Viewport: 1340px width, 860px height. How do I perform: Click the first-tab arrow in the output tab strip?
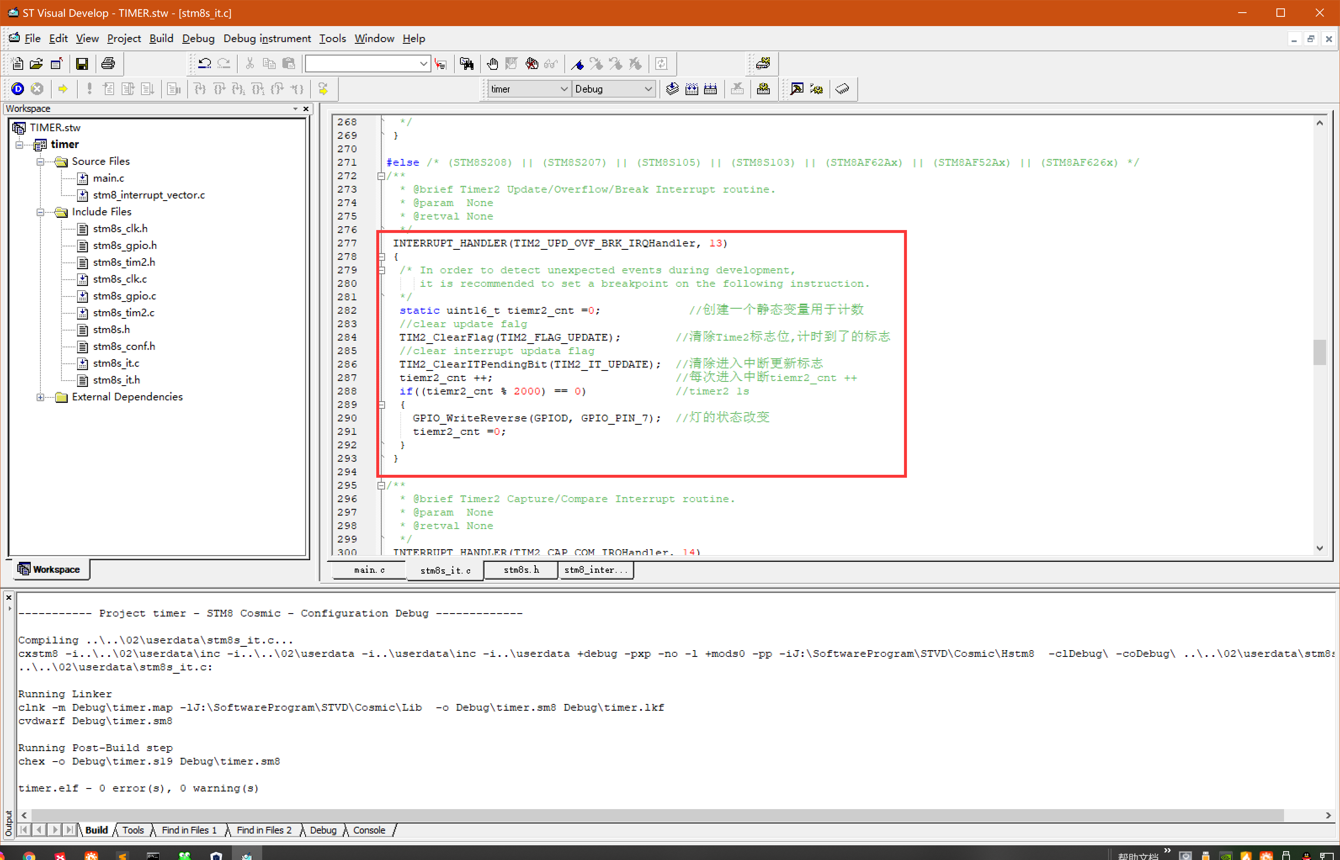click(24, 830)
